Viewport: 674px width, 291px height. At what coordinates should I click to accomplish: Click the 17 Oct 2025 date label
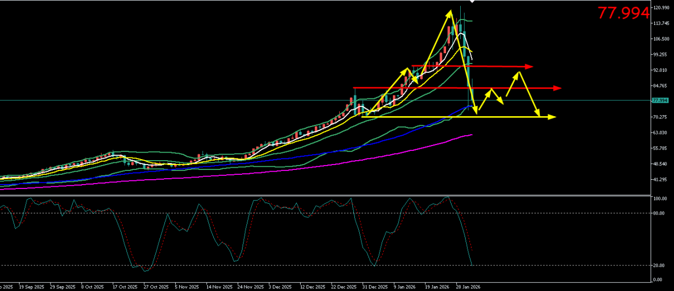[124, 286]
